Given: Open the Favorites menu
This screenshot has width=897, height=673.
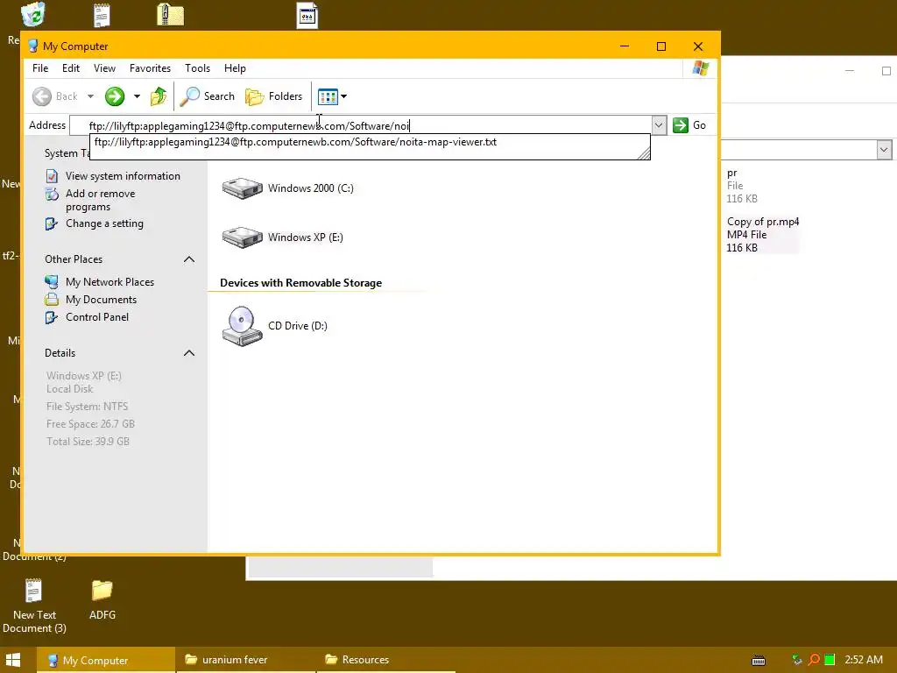Looking at the screenshot, I should pos(150,68).
